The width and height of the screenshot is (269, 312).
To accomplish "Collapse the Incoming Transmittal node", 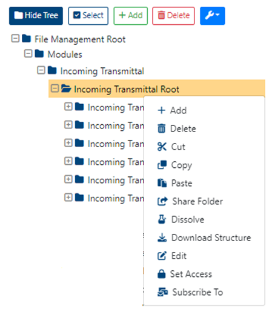I will point(41,70).
